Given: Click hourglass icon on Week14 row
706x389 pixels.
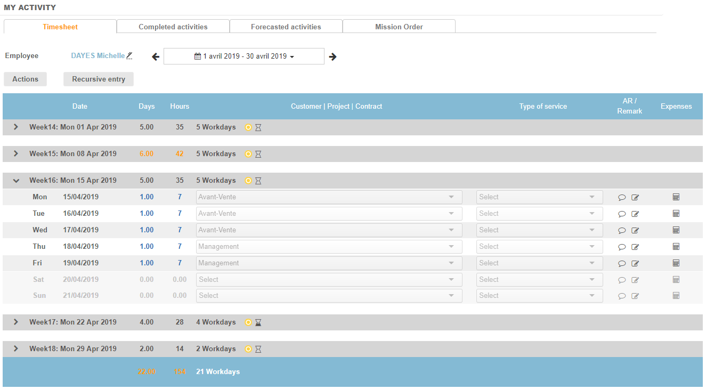Looking at the screenshot, I should click(258, 127).
